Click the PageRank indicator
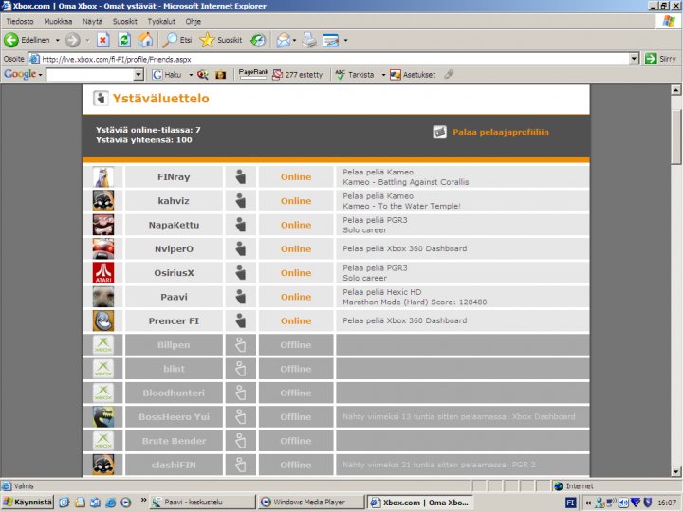Screen dimensions: 683x512 pos(253,74)
